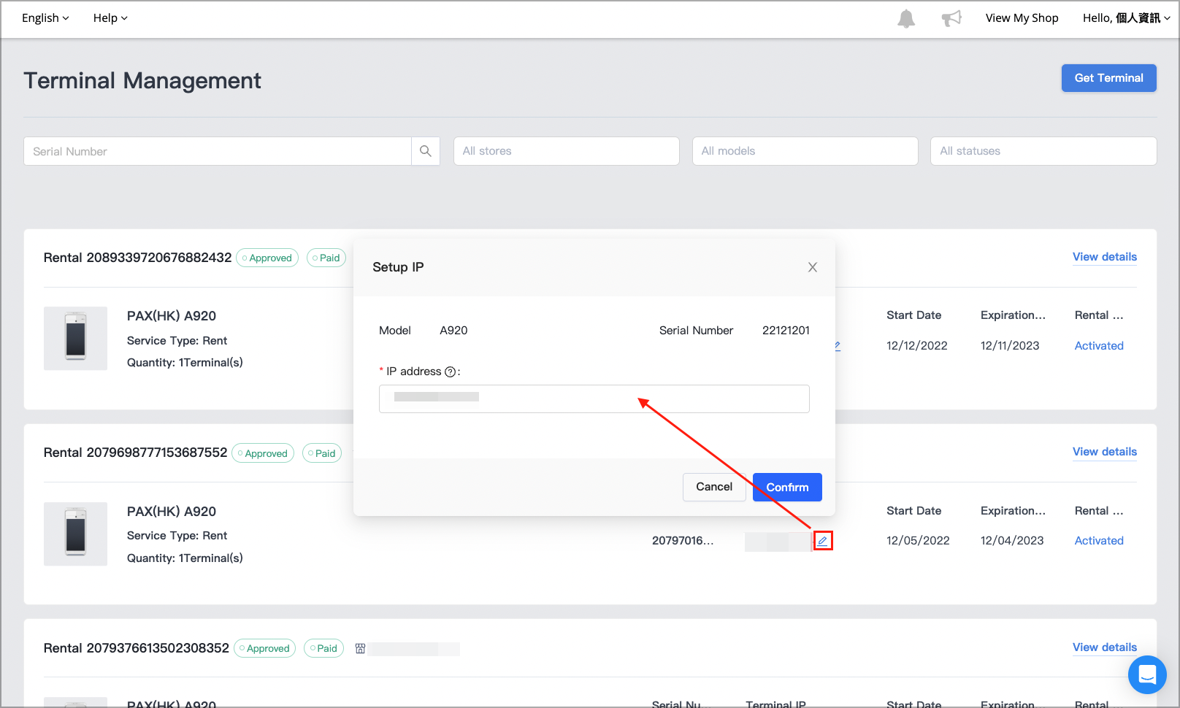Click start date 12/05/2022
The image size is (1180, 708).
click(x=918, y=541)
